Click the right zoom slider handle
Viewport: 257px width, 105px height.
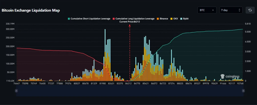[243, 90]
